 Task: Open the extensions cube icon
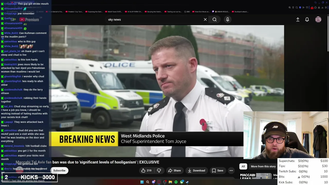coord(315,7)
